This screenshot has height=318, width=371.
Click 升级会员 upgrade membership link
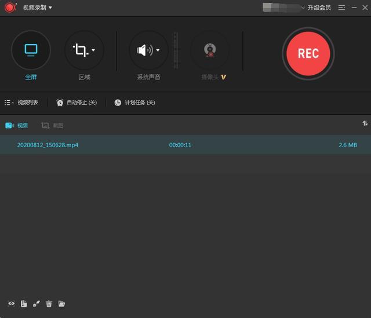[319, 8]
